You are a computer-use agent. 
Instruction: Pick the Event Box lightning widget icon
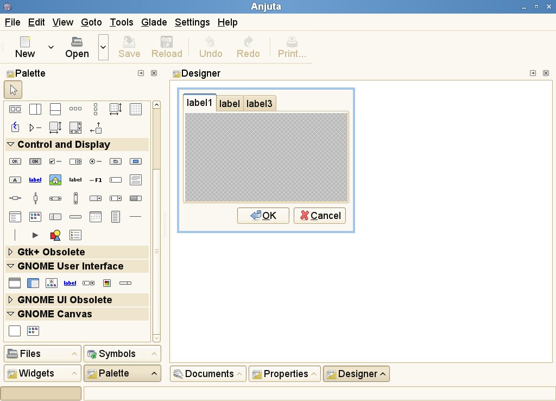click(x=15, y=127)
